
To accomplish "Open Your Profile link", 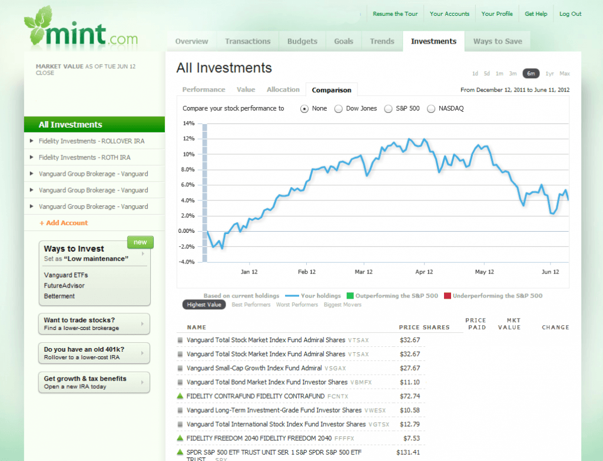I will [497, 14].
